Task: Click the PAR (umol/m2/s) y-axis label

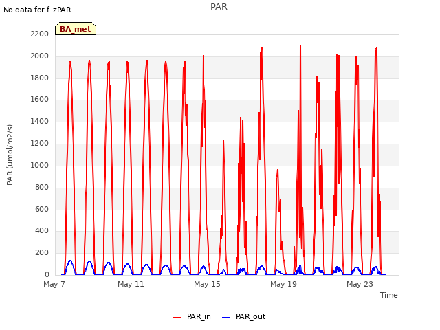Action: pos(10,155)
